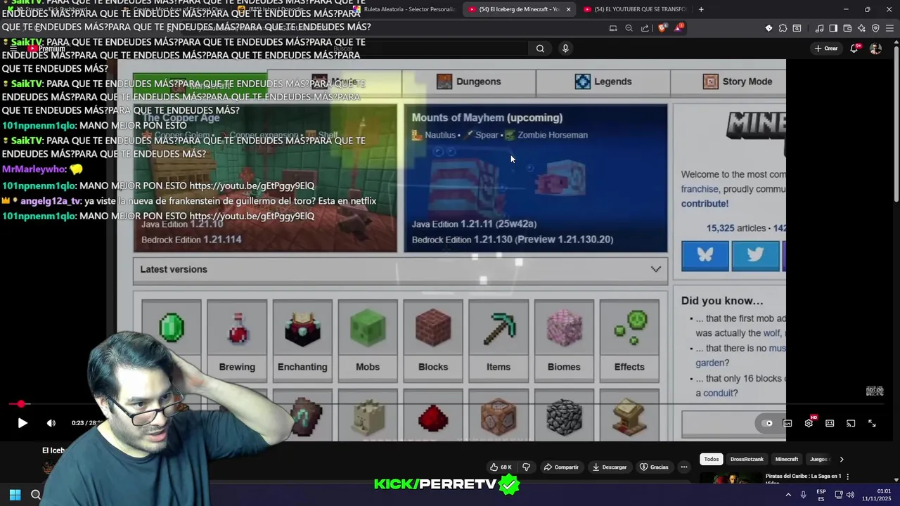Click the YouTube search magnifier button

pos(540,48)
